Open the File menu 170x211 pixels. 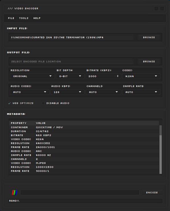click(11, 18)
